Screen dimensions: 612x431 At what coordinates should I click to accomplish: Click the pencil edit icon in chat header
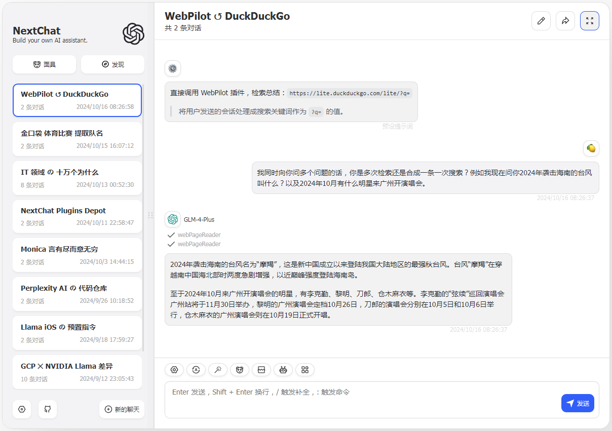541,21
